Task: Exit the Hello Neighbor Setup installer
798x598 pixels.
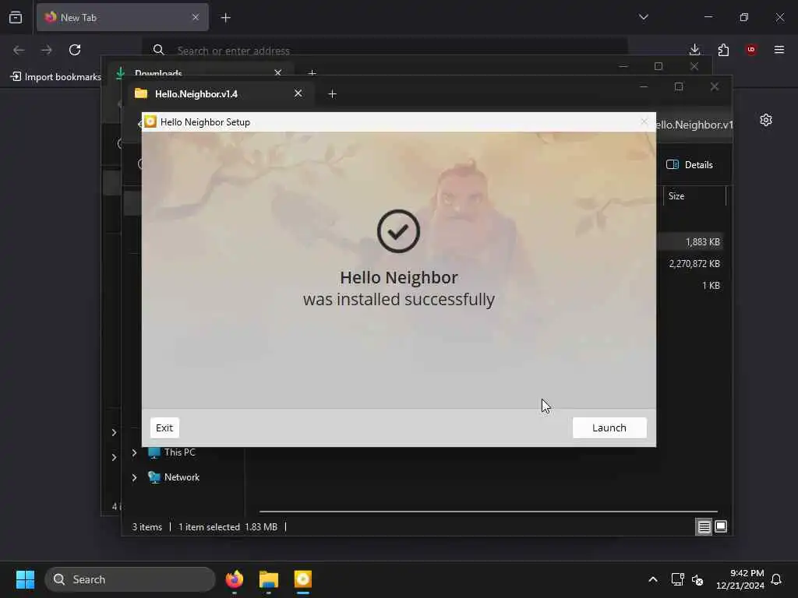Action: 164,427
